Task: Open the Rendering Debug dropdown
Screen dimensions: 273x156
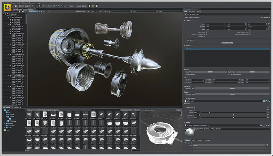Action: tap(81, 11)
